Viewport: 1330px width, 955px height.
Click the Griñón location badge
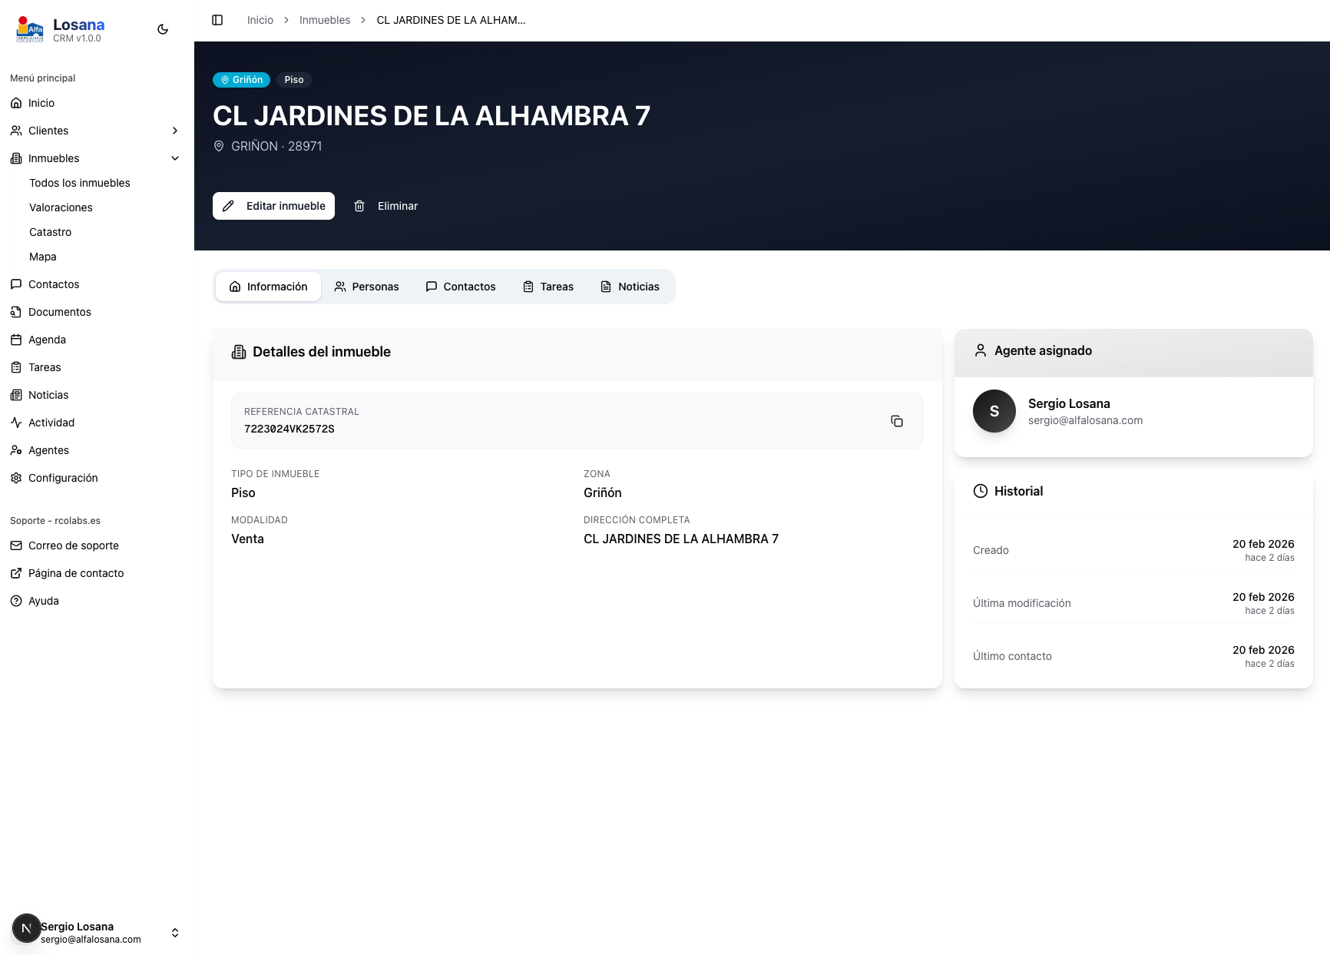(241, 80)
